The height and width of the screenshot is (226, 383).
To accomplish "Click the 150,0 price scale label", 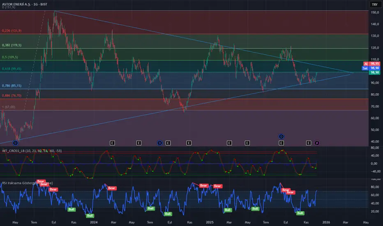I will pyautogui.click(x=375, y=12).
